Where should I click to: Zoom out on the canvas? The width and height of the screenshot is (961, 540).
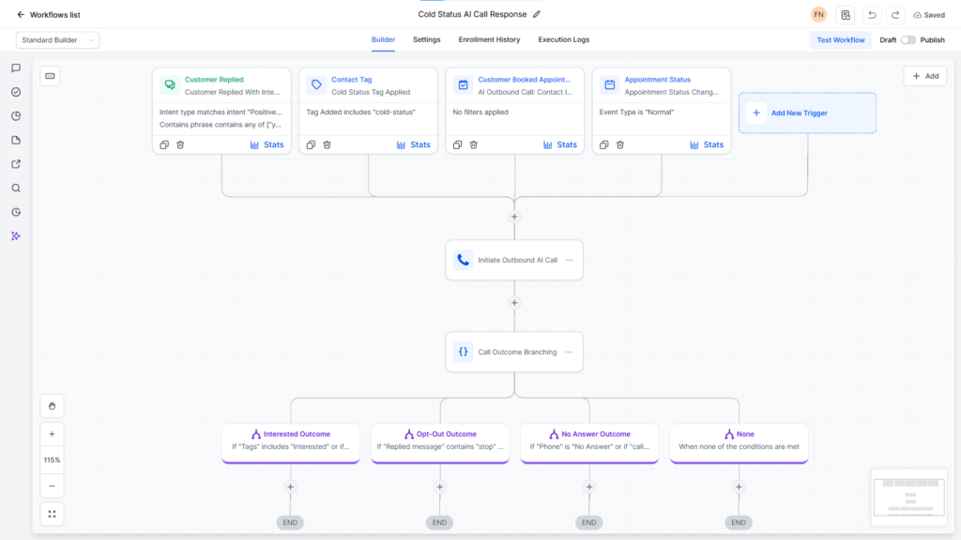pyautogui.click(x=53, y=487)
